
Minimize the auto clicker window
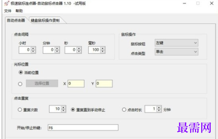pyautogui.click(x=184, y=3)
